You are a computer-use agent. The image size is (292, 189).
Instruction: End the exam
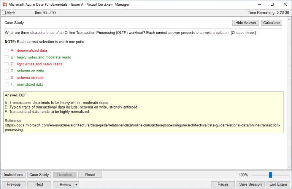[x=277, y=184]
